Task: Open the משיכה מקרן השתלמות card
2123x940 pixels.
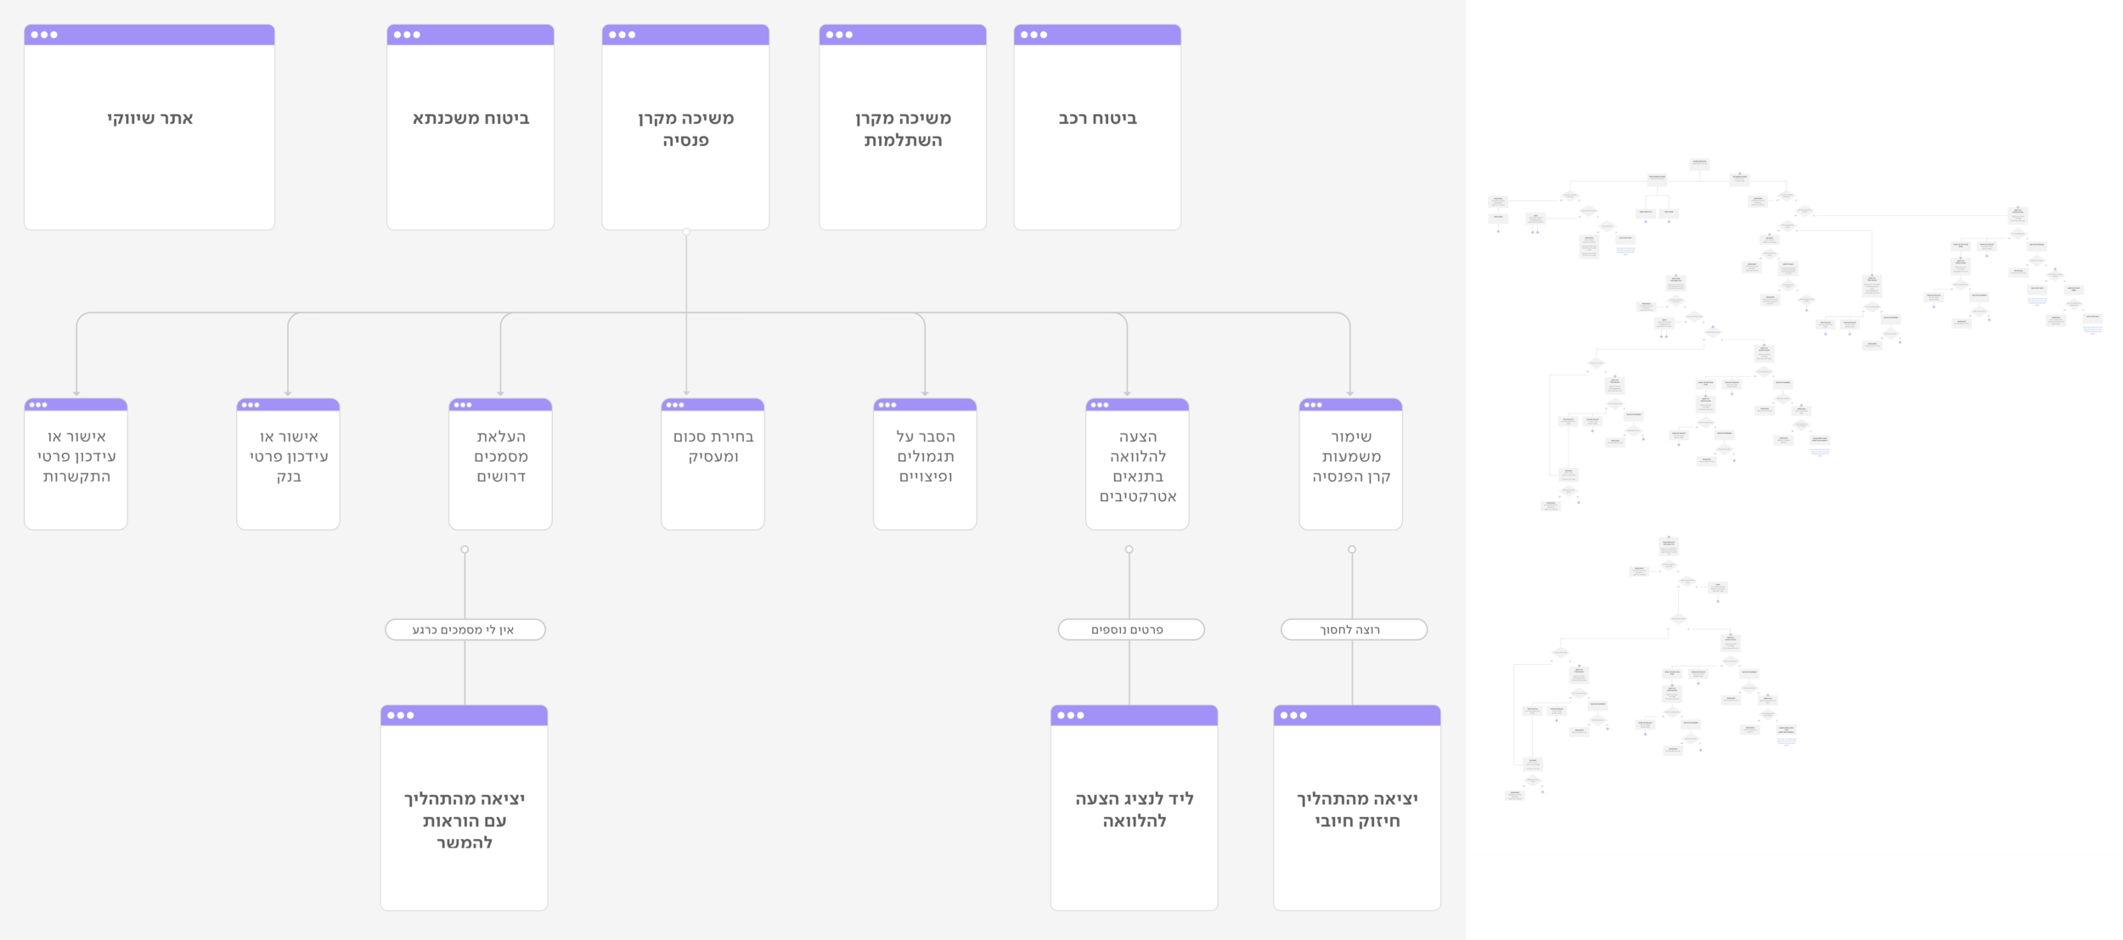Action: pyautogui.click(x=902, y=127)
